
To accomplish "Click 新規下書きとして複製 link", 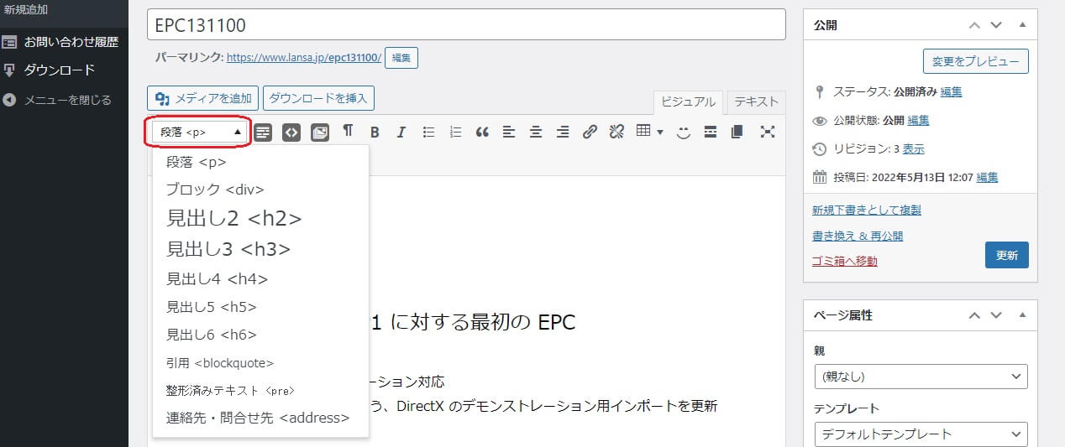I will click(867, 210).
